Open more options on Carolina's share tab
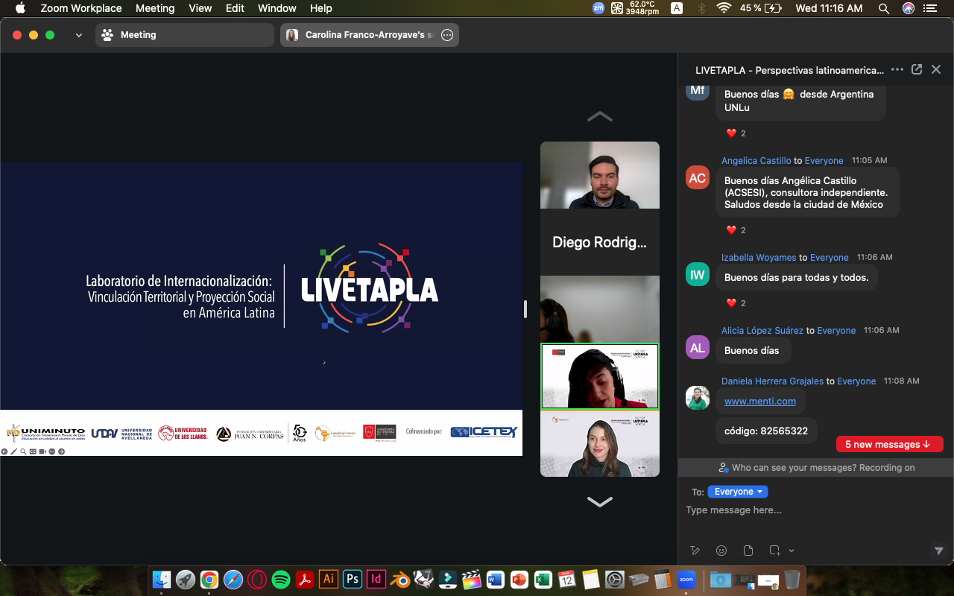 click(x=447, y=35)
